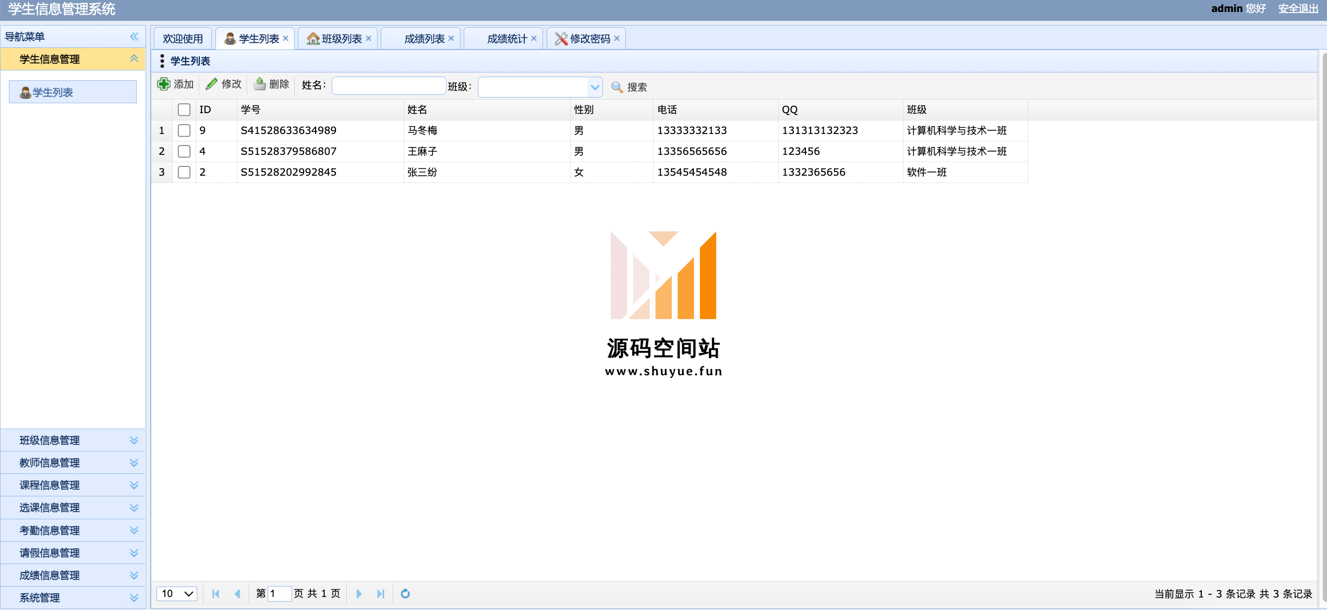Viewport: 1327px width, 610px height.
Task: Go to next page arrow
Action: 359,593
